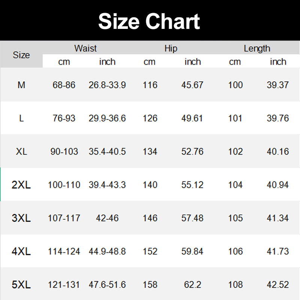Select the 4XL size row label
The image size is (300, 300).
(21, 251)
